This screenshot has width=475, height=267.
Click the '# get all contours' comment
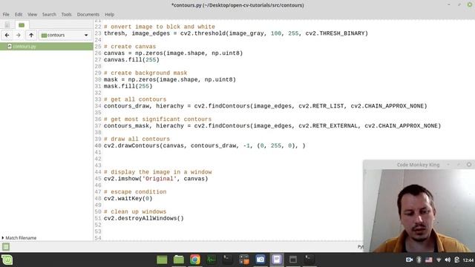click(x=135, y=99)
